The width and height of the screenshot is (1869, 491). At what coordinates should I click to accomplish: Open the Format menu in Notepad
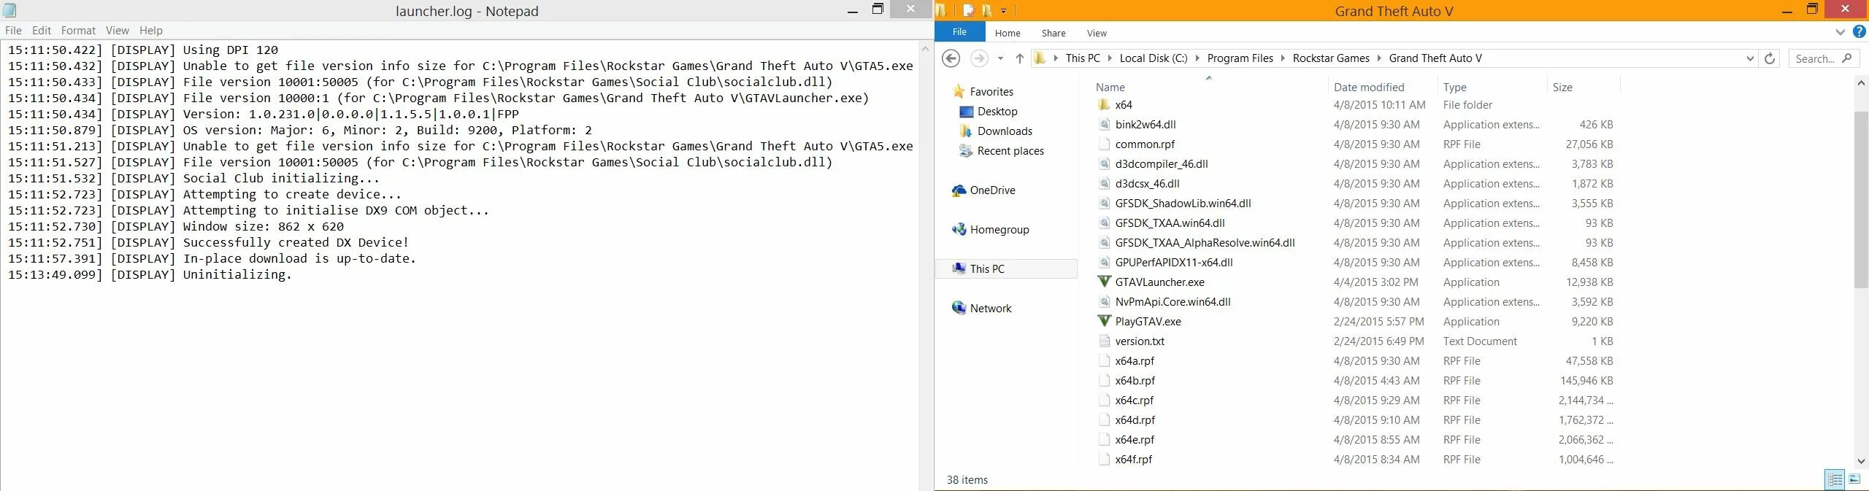tap(78, 31)
